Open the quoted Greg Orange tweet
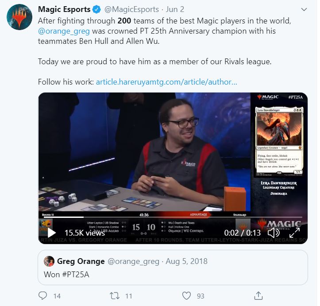This screenshot has width=320, height=306. [x=173, y=267]
